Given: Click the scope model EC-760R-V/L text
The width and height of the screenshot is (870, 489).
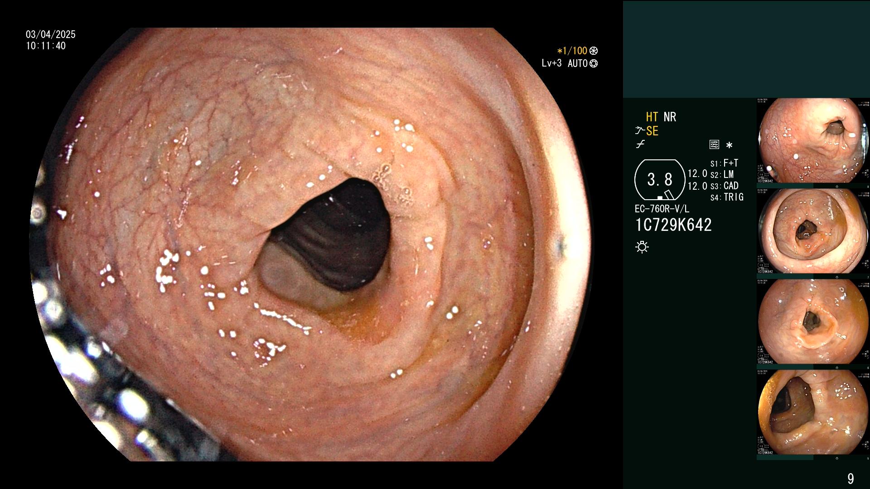Looking at the screenshot, I should [x=662, y=209].
